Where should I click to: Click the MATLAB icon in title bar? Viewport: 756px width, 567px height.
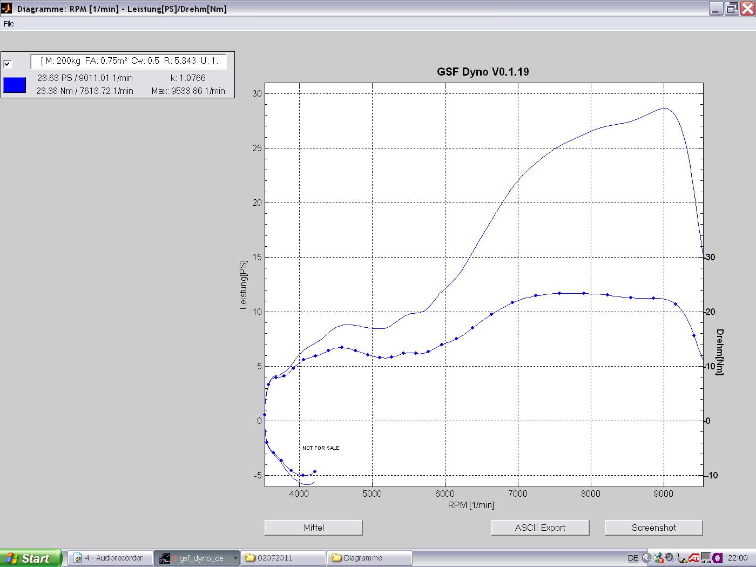tap(6, 9)
